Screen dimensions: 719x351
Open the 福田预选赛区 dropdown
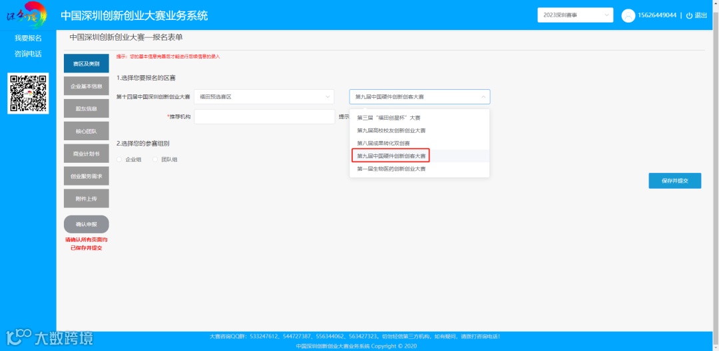264,97
